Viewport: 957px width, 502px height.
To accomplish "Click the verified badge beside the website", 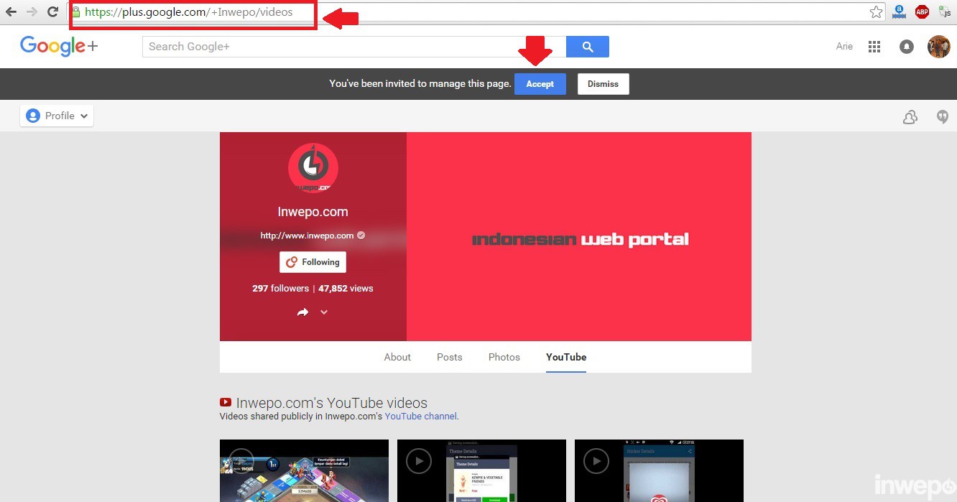I will click(x=361, y=235).
